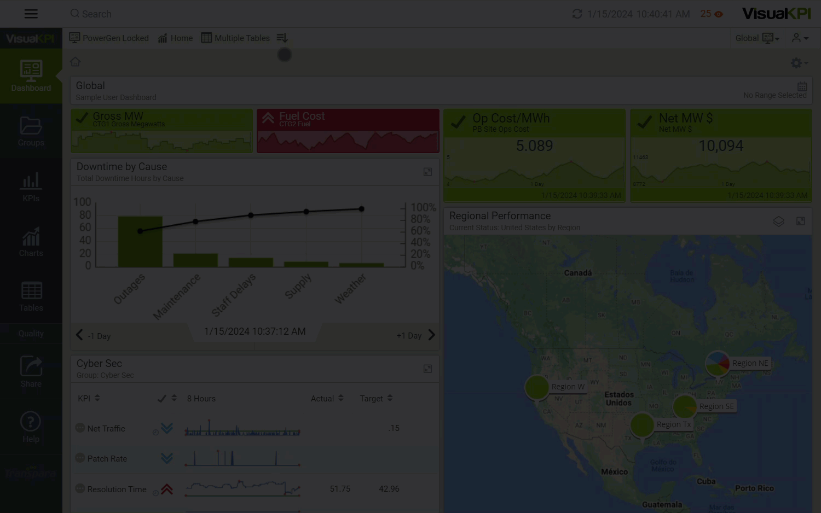Open the PowerGen Locked dashboard

point(109,38)
